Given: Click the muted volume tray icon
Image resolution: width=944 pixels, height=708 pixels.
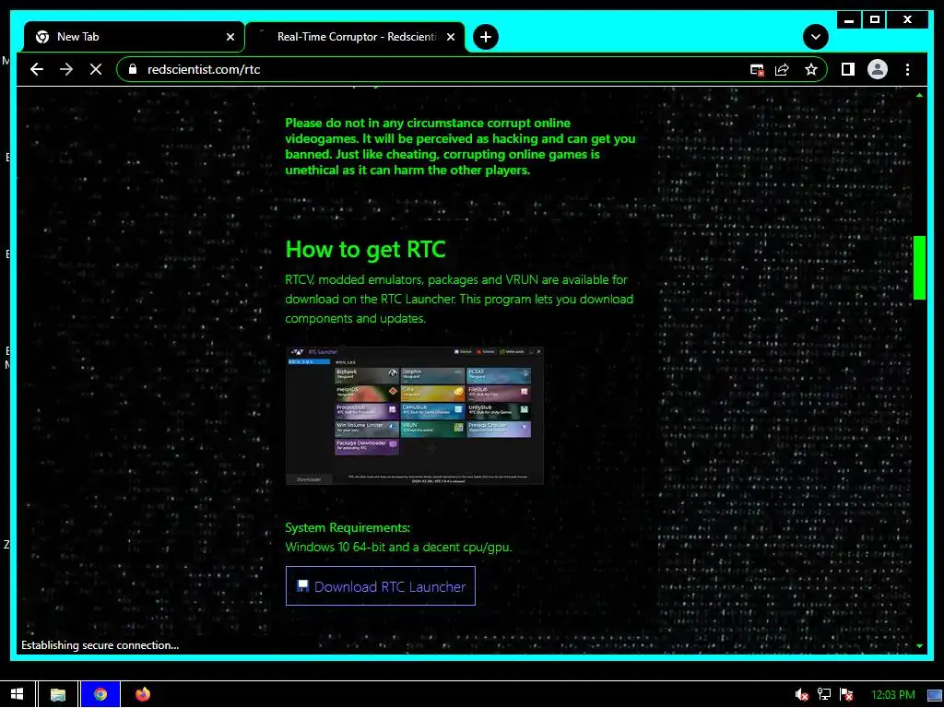Looking at the screenshot, I should (801, 695).
